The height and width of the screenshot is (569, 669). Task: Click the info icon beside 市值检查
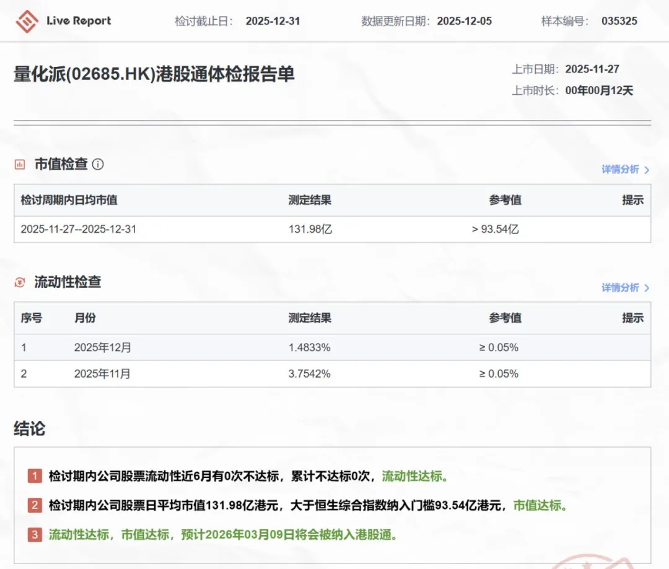[98, 164]
